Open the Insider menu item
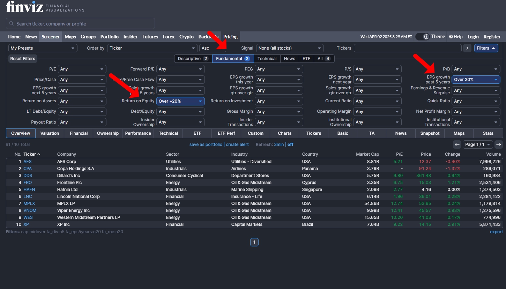This screenshot has width=506, height=289. 131,37
